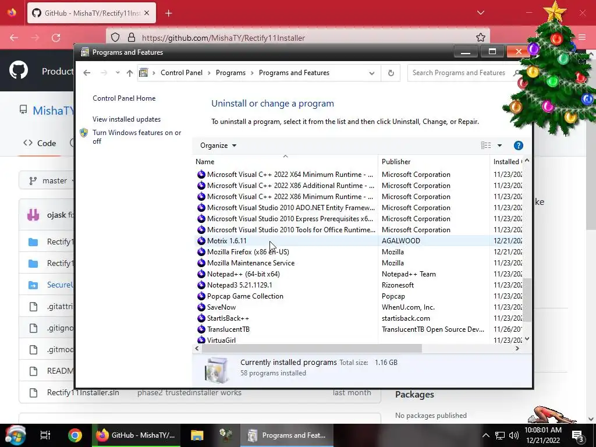Close the GitHub Rectify11Installer tab
The height and width of the screenshot is (447, 596).
tap(147, 13)
